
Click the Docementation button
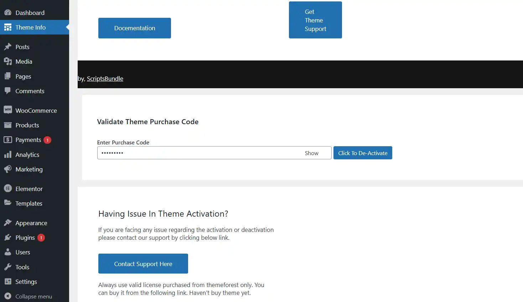[135, 28]
